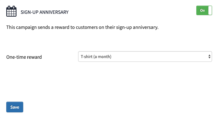Click the word "reward" in the campaign description

(x=62, y=27)
